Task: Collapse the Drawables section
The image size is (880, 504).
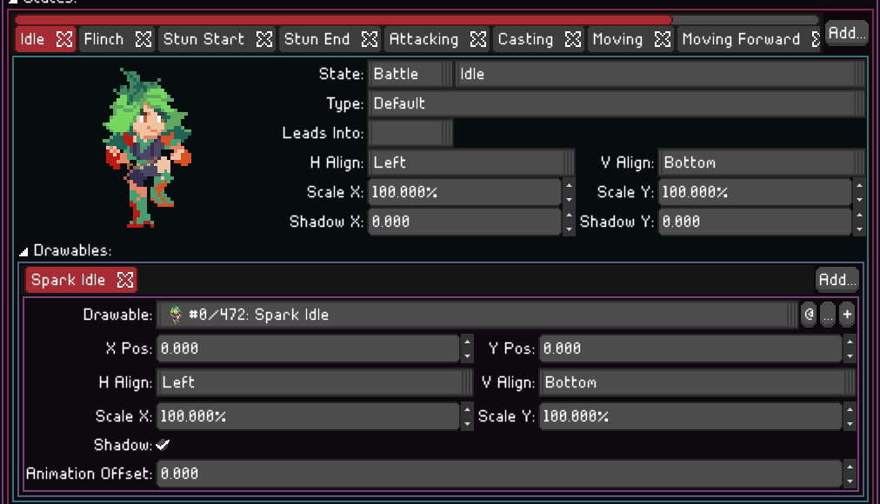Action: pos(23,251)
